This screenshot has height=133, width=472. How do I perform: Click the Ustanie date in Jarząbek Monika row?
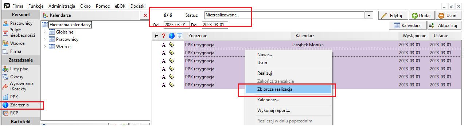click(x=440, y=45)
